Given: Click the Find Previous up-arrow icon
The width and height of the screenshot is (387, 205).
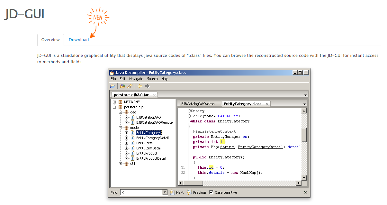Looking at the screenshot, I should (x=189, y=192).
